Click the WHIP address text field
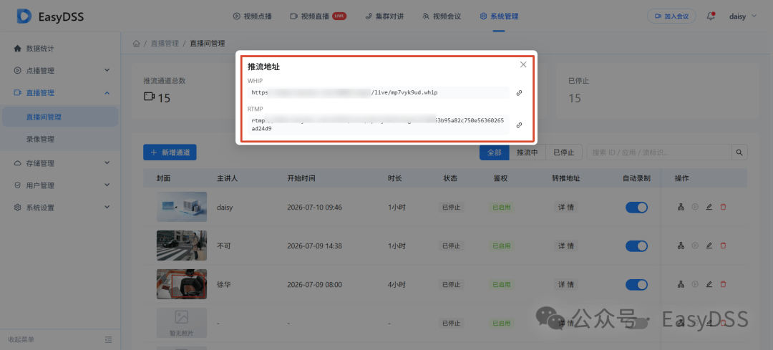The image size is (773, 350). (378, 92)
